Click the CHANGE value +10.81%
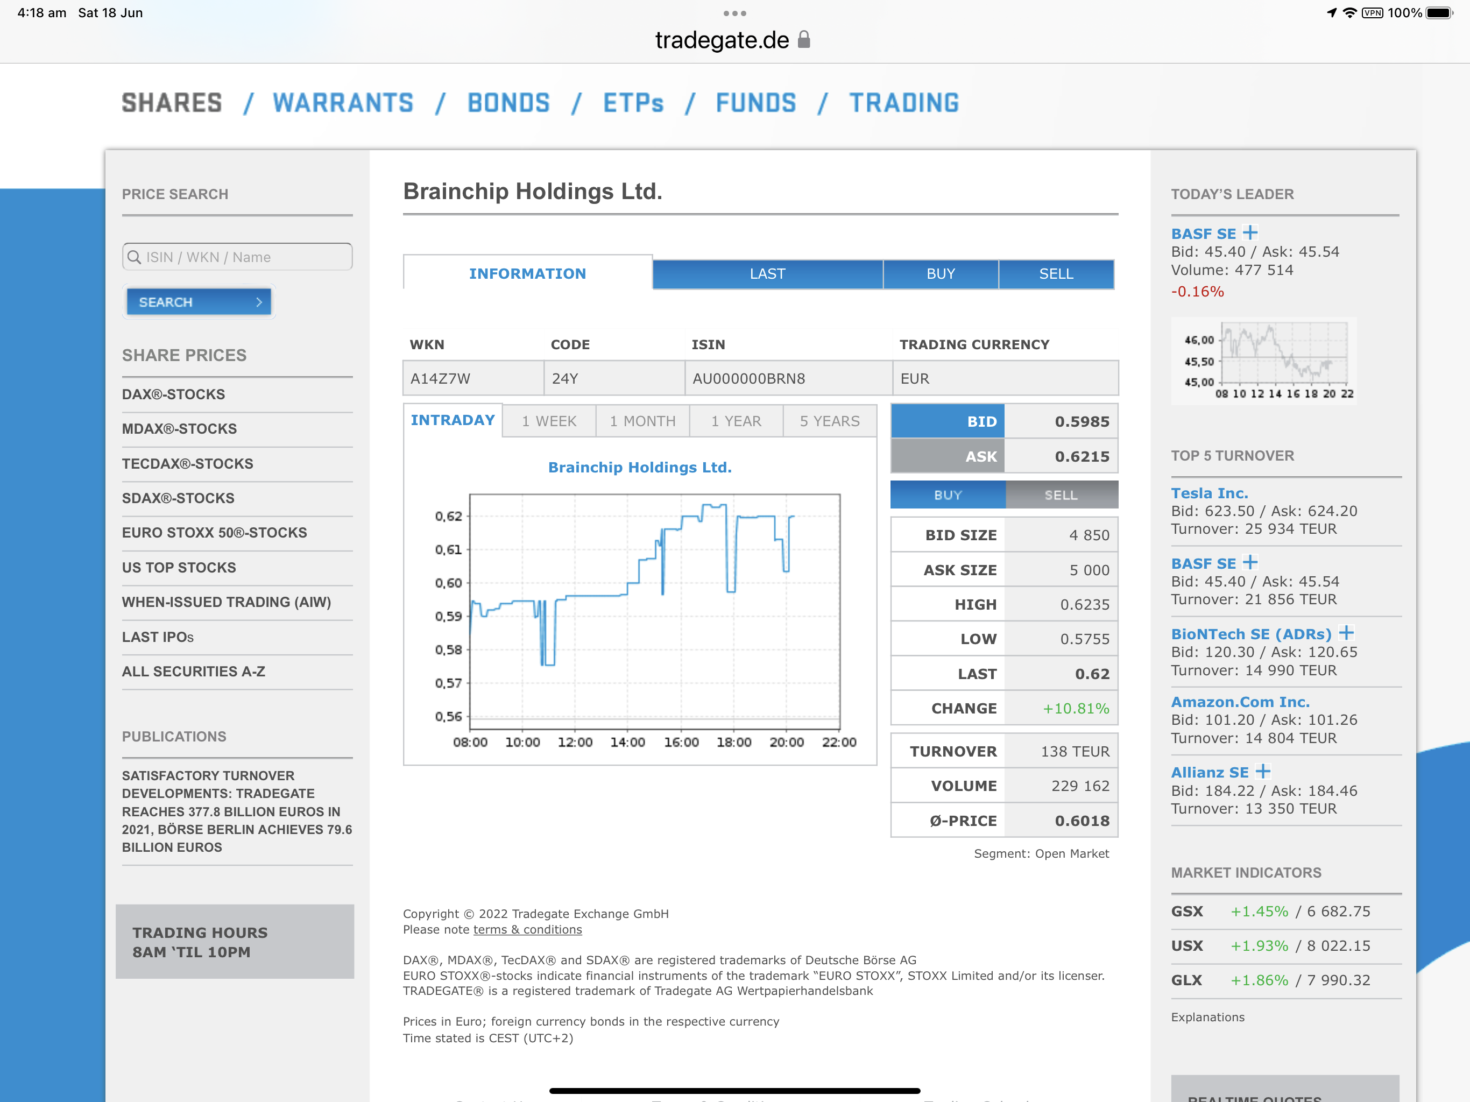The image size is (1470, 1102). (x=1076, y=709)
